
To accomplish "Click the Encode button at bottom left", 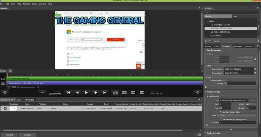I will [28, 135].
